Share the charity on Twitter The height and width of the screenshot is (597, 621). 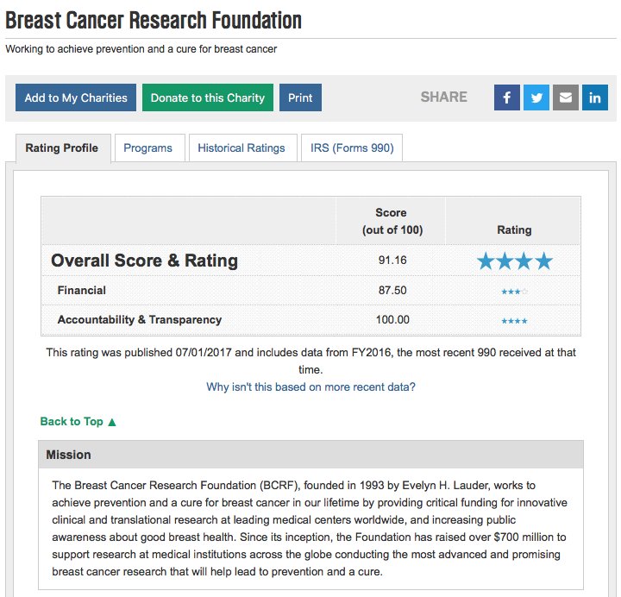tap(536, 97)
